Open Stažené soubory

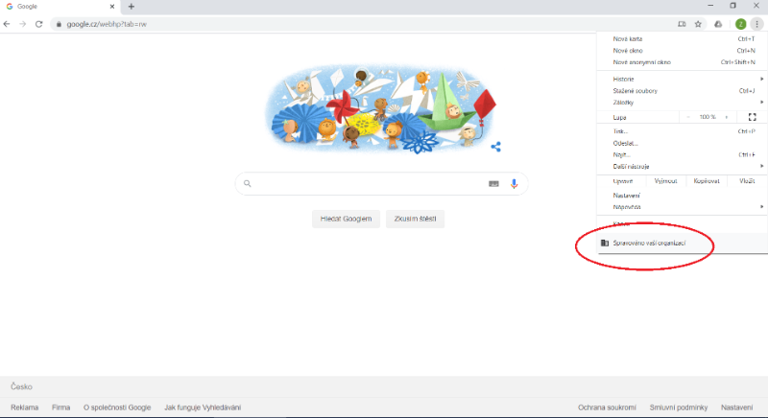682,90
